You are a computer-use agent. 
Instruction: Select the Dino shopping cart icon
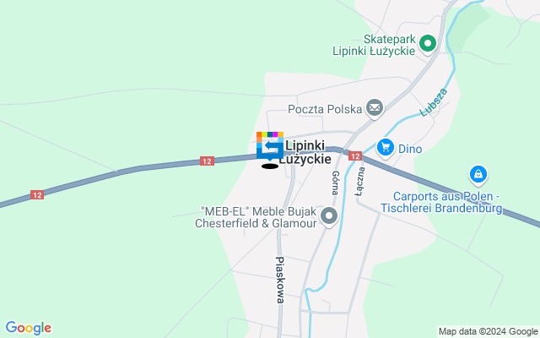click(386, 148)
